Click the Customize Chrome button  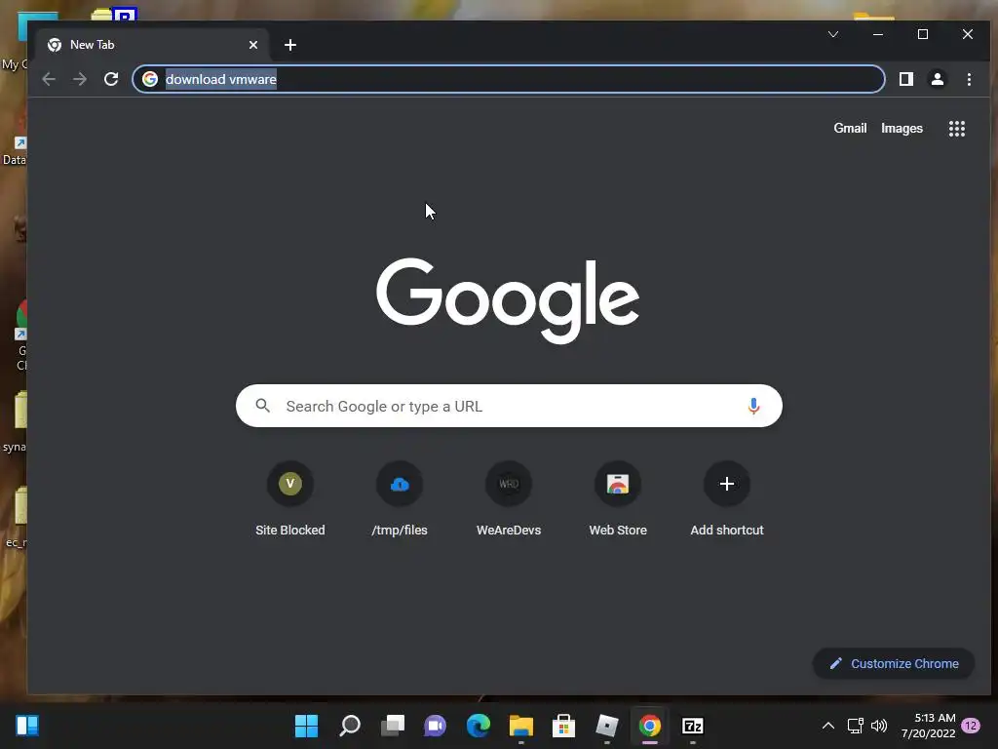(x=894, y=663)
